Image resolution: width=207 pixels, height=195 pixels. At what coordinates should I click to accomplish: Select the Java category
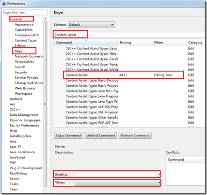pyautogui.click(x=13, y=142)
